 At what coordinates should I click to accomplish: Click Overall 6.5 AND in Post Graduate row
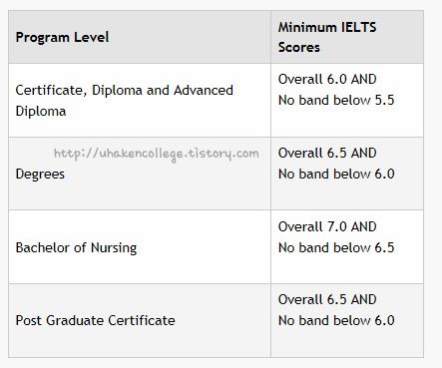(x=327, y=299)
